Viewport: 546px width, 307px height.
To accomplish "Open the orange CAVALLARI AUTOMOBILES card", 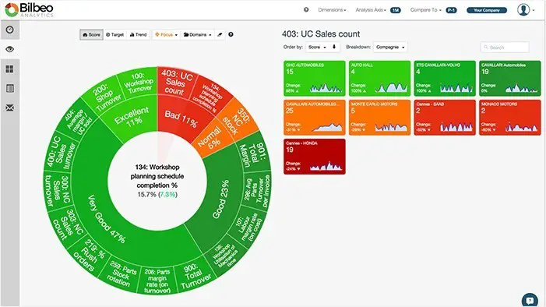I will pyautogui.click(x=315, y=118).
